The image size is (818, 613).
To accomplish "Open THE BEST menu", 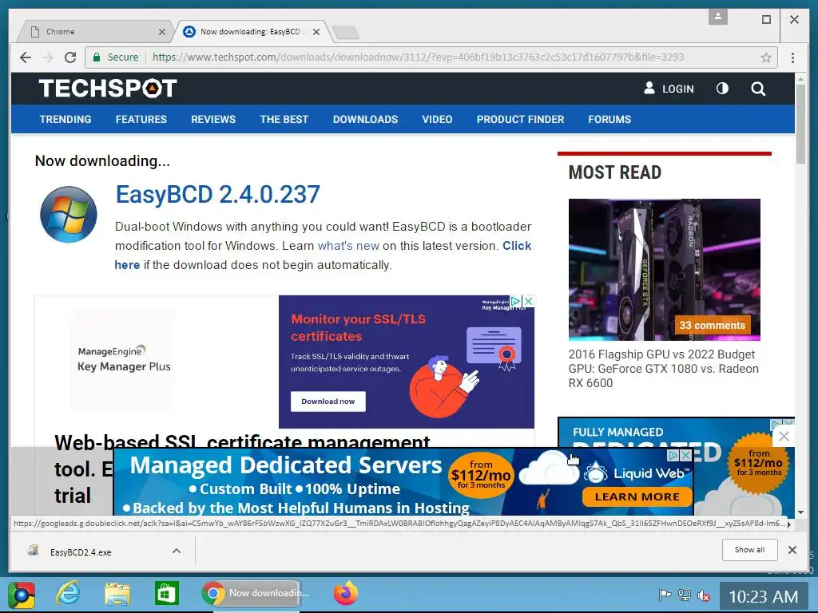I will [x=284, y=120].
